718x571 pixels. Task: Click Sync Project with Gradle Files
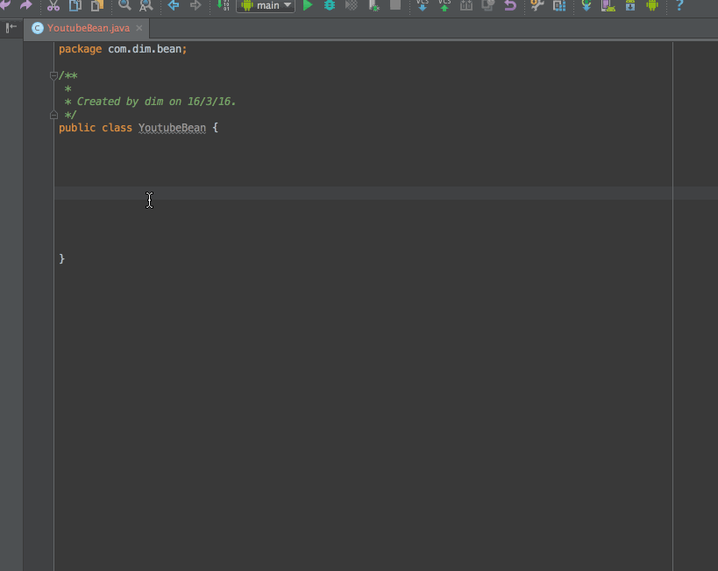[x=586, y=5]
